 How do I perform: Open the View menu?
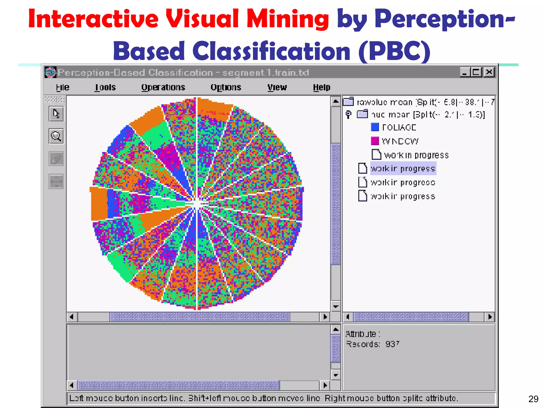(x=277, y=87)
